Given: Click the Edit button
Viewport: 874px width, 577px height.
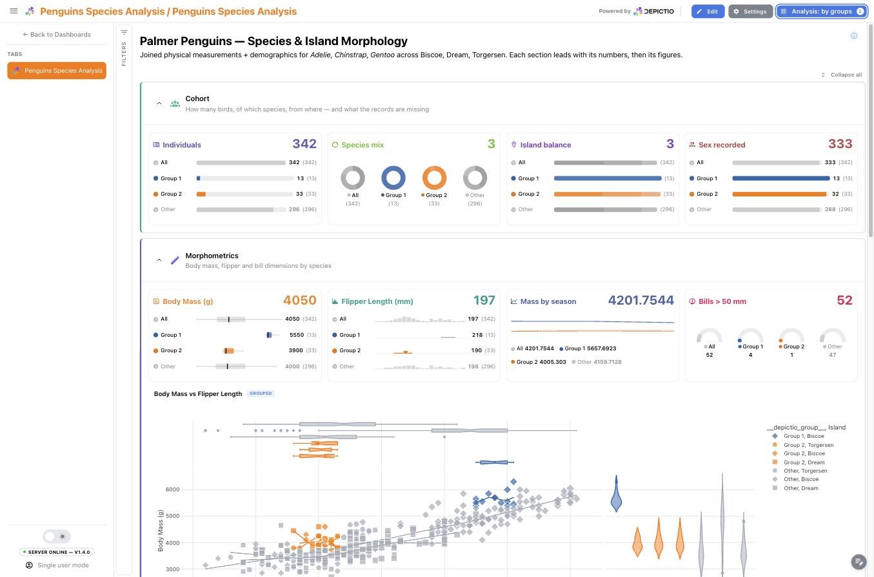Looking at the screenshot, I should pyautogui.click(x=708, y=12).
